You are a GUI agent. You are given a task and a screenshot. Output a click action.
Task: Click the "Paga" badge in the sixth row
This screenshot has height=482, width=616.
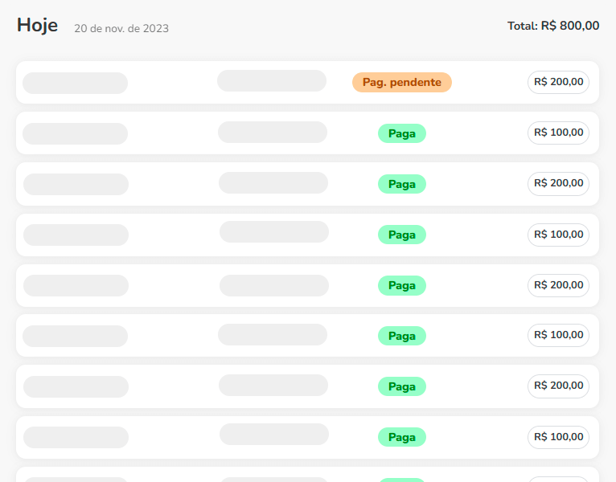(x=401, y=336)
